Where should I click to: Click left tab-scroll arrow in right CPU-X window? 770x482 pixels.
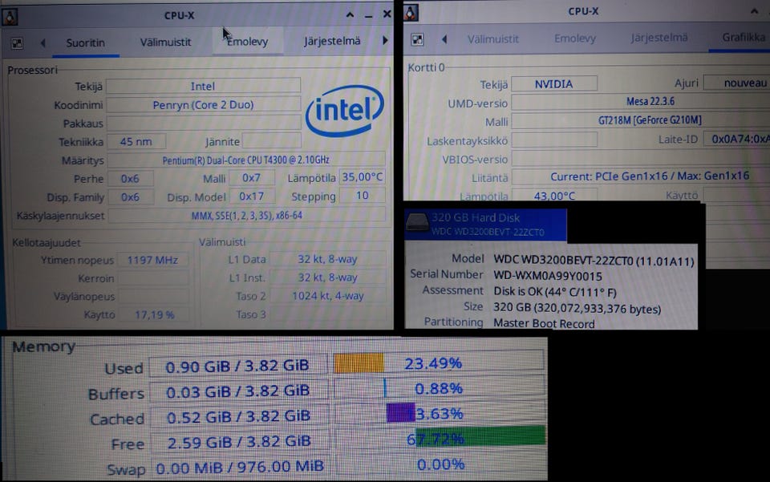point(444,39)
